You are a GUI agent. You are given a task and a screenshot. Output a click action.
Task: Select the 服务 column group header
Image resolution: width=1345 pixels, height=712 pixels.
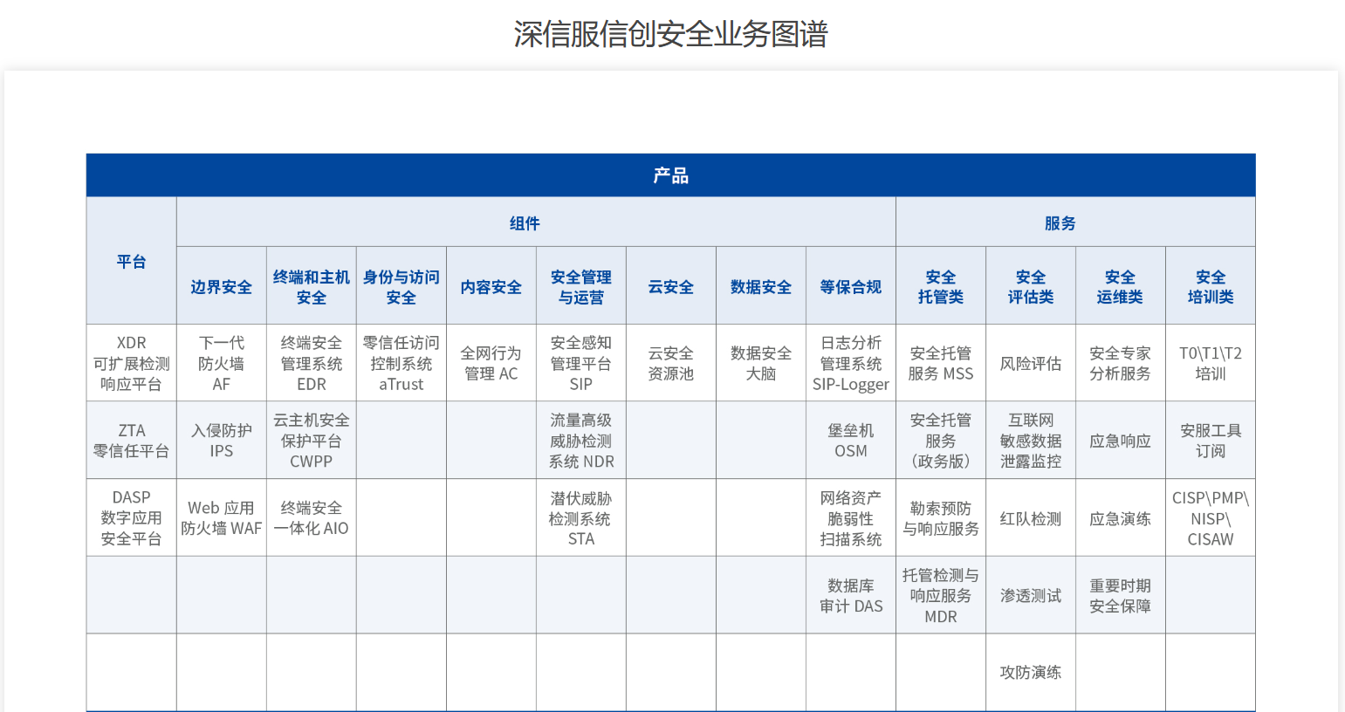(x=1060, y=223)
